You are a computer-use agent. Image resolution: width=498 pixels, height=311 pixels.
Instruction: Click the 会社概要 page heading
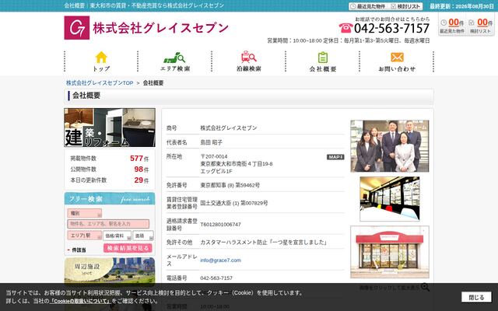86,96
